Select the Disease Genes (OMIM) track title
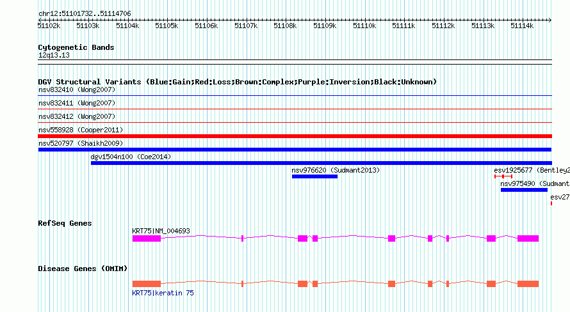 tap(83, 269)
